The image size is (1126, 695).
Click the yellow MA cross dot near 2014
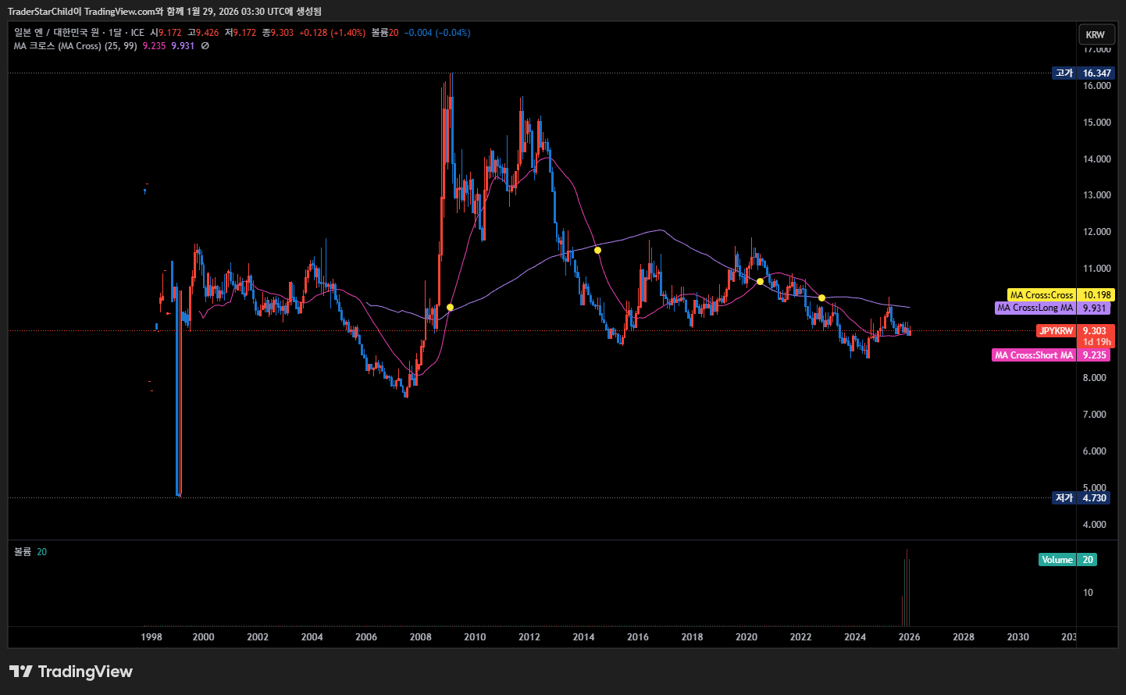click(597, 251)
